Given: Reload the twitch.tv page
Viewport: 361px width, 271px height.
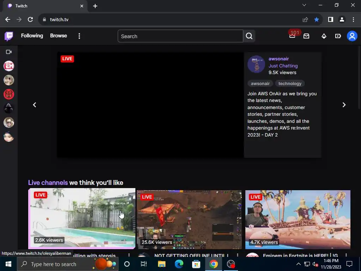Looking at the screenshot, I should coord(30,20).
